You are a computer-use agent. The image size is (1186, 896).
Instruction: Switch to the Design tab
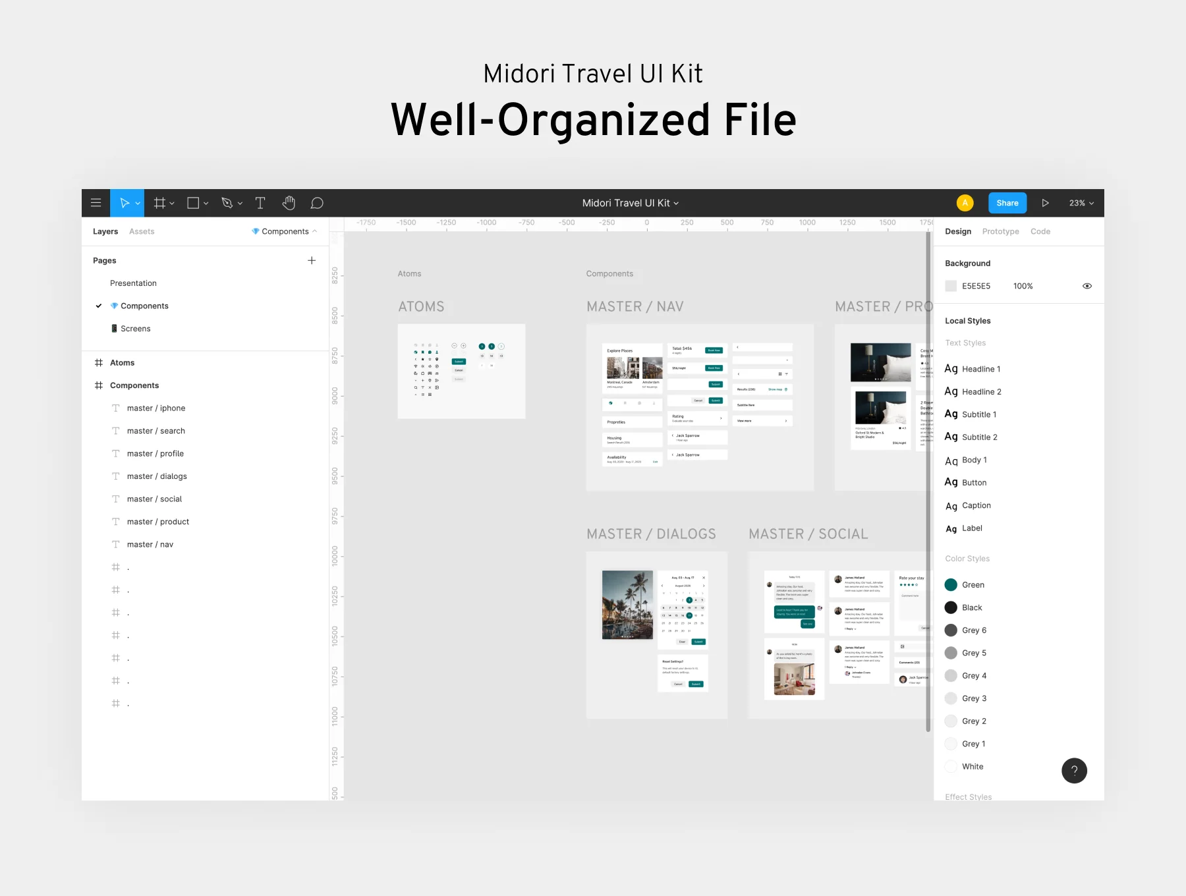958,231
